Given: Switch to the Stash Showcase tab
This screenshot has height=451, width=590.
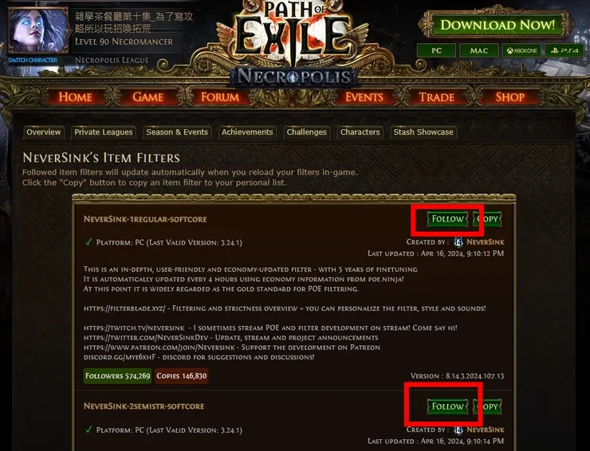Looking at the screenshot, I should pos(423,132).
